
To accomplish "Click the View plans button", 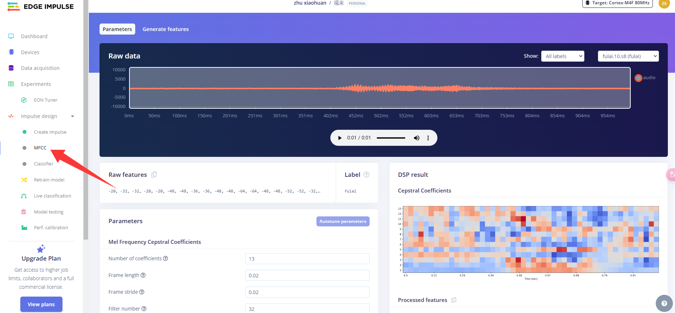I will pyautogui.click(x=41, y=304).
